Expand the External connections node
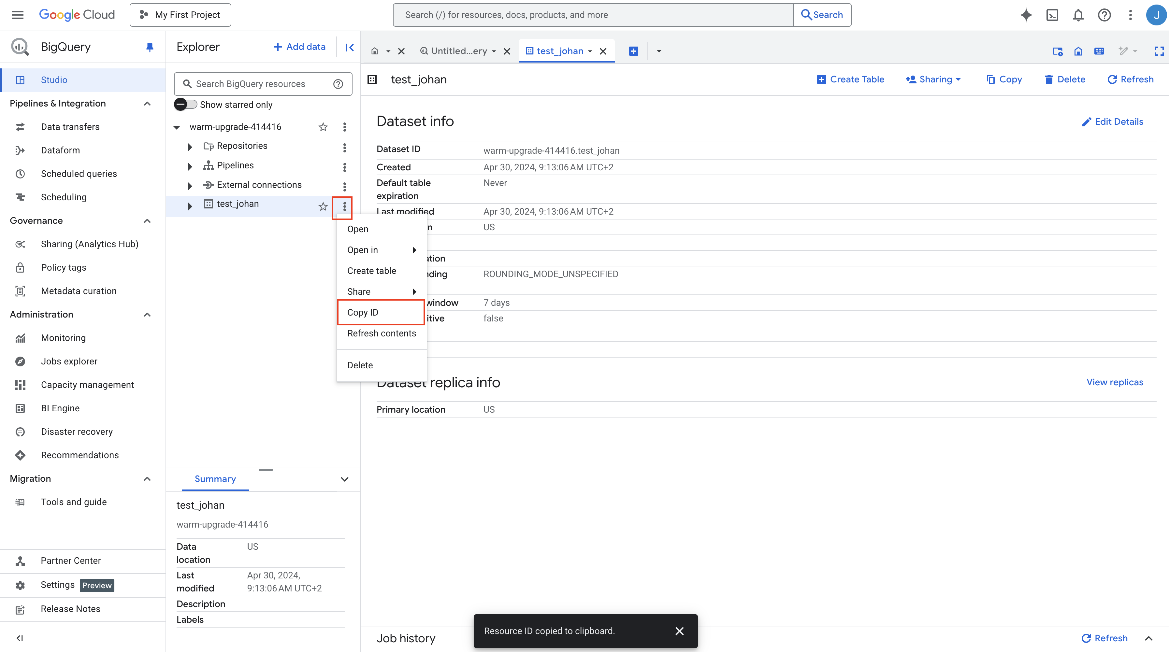 [x=190, y=186]
